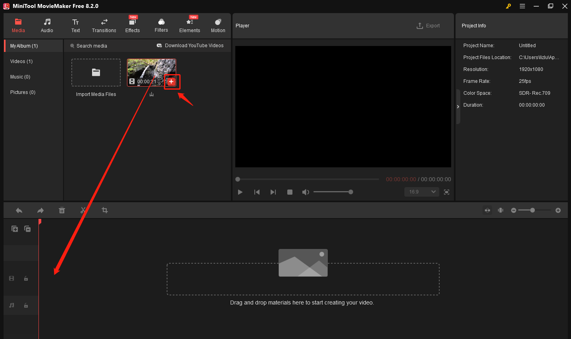Viewport: 571px width, 339px height.
Task: Open the Text tab
Action: click(x=75, y=26)
